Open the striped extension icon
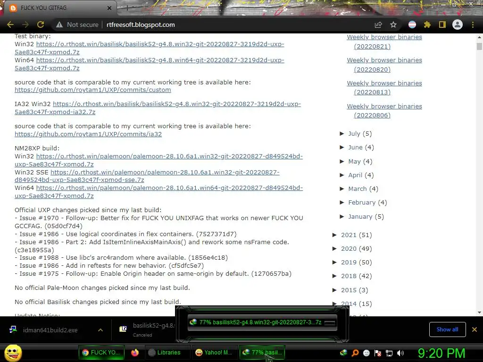 (412, 25)
